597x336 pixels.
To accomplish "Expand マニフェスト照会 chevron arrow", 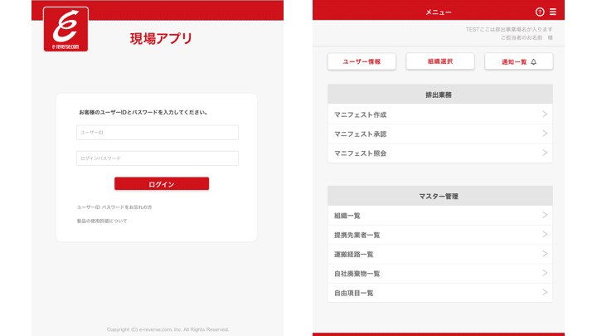I will (x=545, y=153).
